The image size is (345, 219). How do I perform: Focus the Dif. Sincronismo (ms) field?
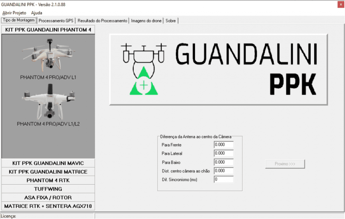(223, 180)
